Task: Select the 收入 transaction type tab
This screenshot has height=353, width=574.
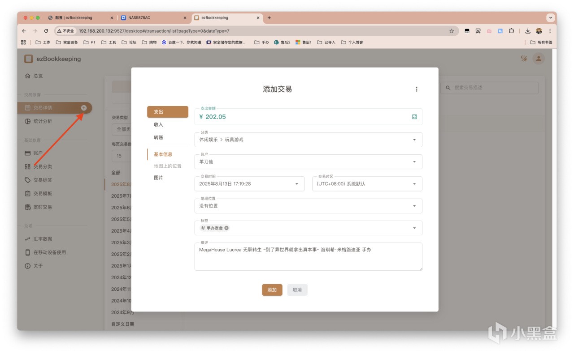Action: (168, 124)
